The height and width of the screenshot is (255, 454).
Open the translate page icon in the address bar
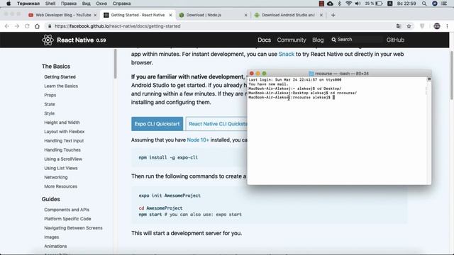(x=399, y=26)
